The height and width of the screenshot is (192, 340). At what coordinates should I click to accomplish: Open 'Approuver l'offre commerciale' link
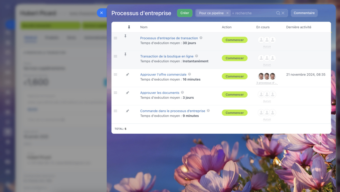163,74
